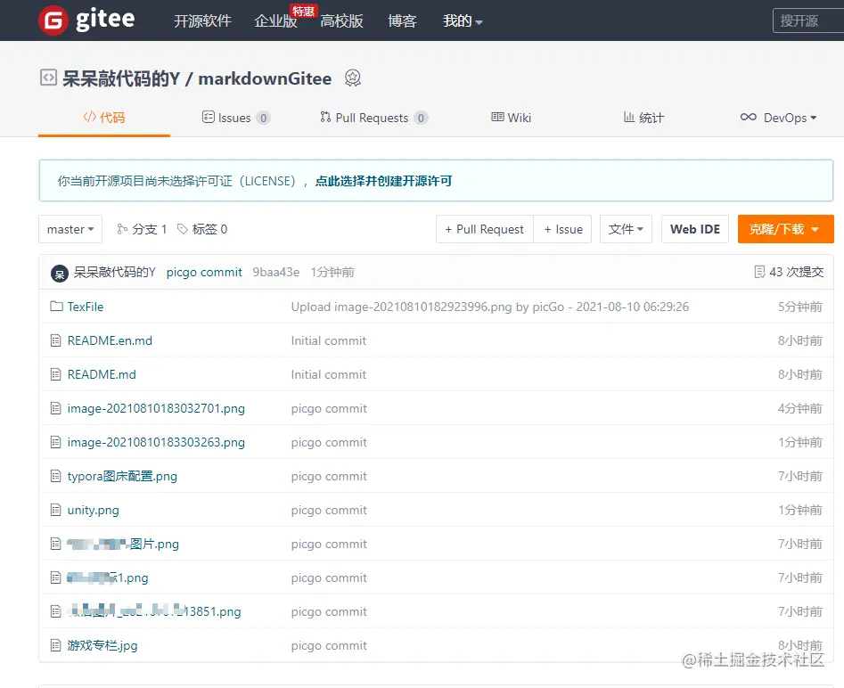The height and width of the screenshot is (688, 844).
Task: Click the repository code icon beside the title
Action: pos(48,78)
